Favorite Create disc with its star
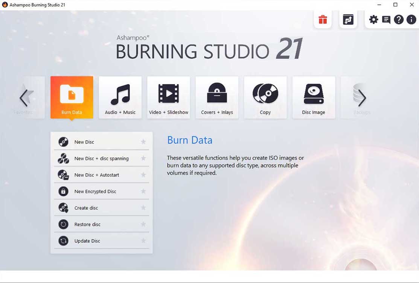The width and height of the screenshot is (419, 283). tap(143, 207)
